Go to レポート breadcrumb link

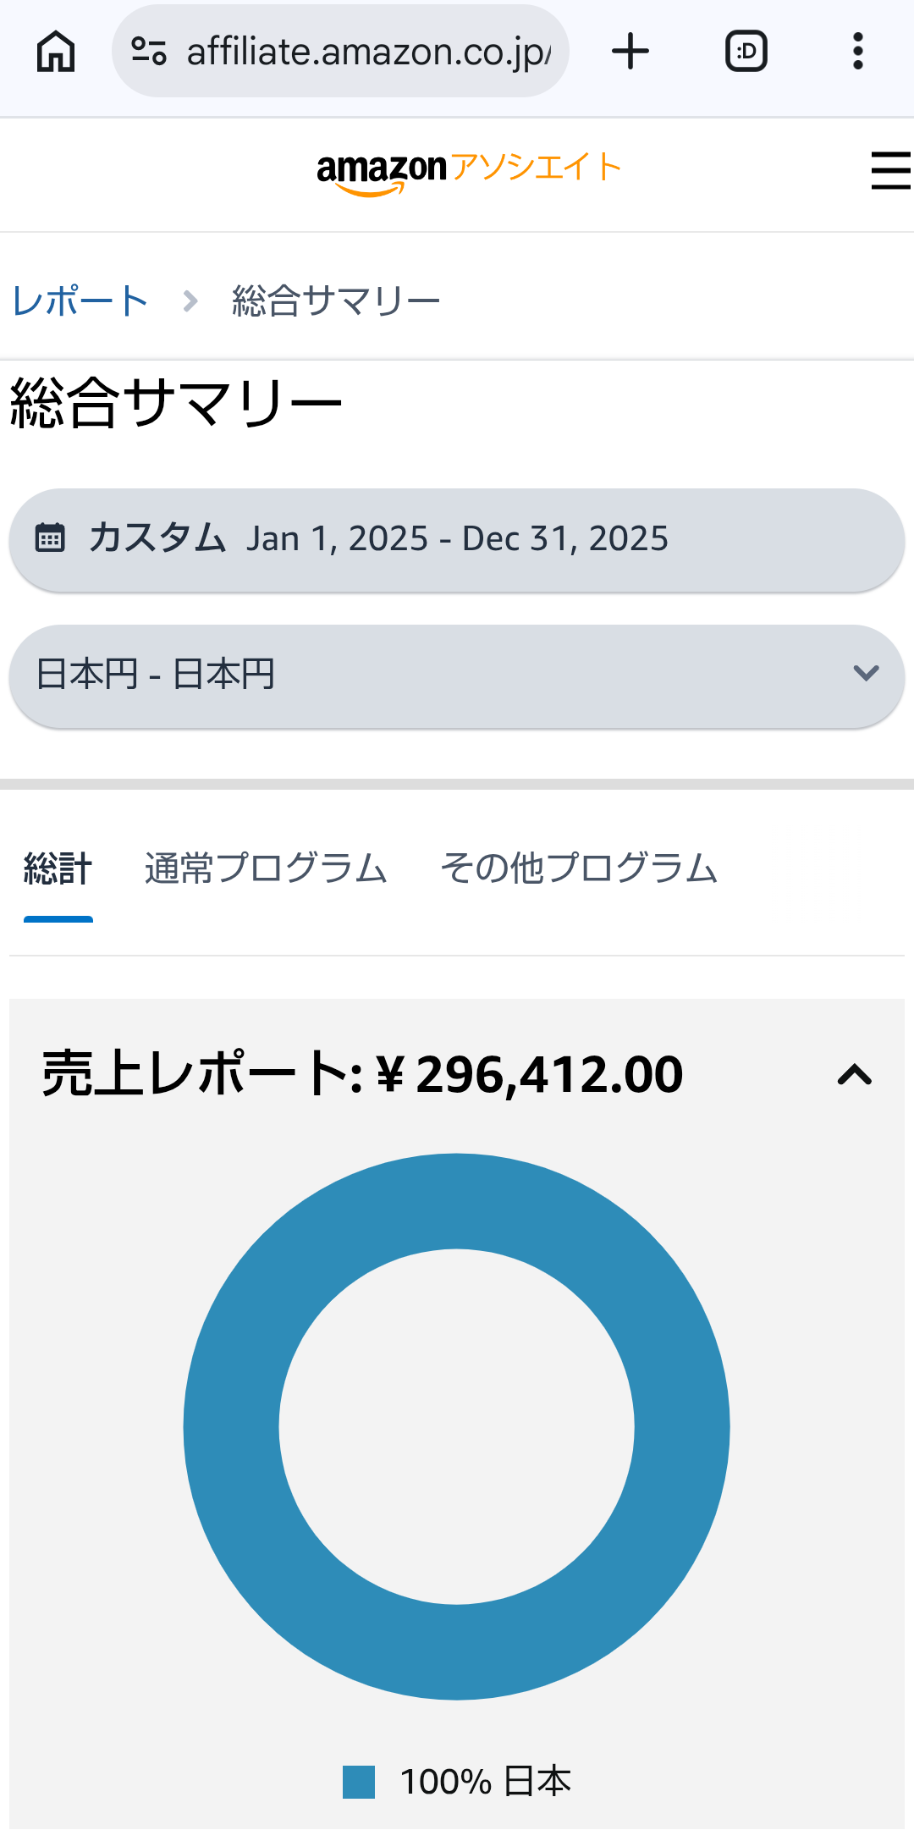80,301
